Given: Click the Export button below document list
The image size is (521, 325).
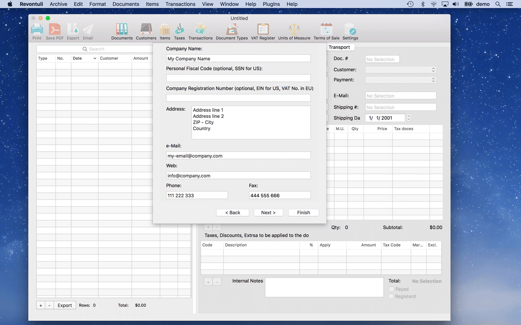Looking at the screenshot, I should [x=65, y=305].
